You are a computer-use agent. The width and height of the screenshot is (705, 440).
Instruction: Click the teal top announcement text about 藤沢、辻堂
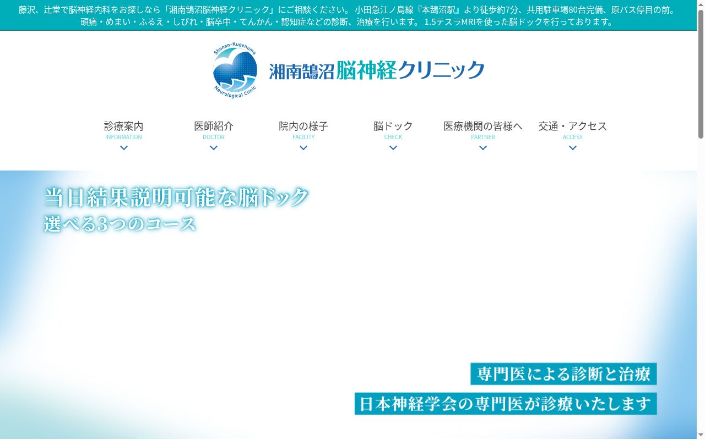[x=348, y=15]
